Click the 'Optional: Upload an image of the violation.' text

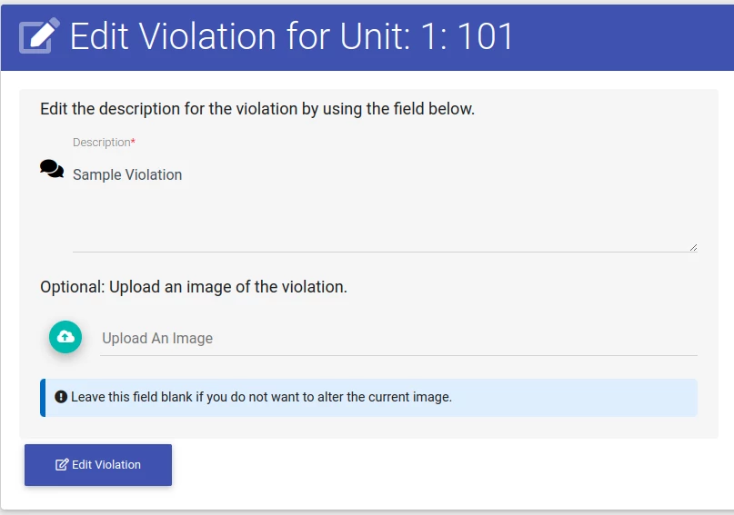(194, 287)
